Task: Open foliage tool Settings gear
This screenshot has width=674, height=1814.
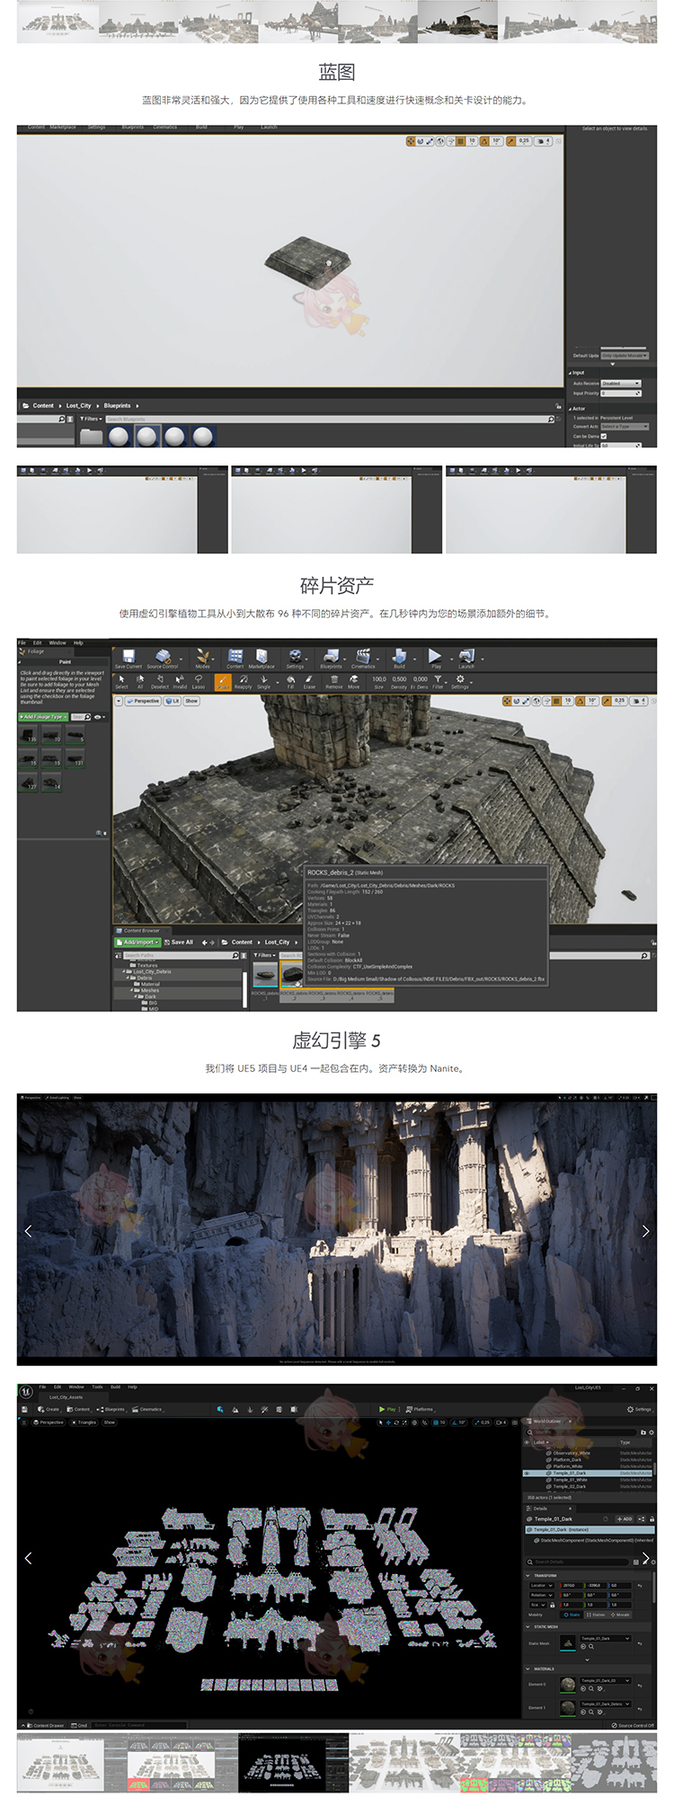Action: (x=460, y=682)
